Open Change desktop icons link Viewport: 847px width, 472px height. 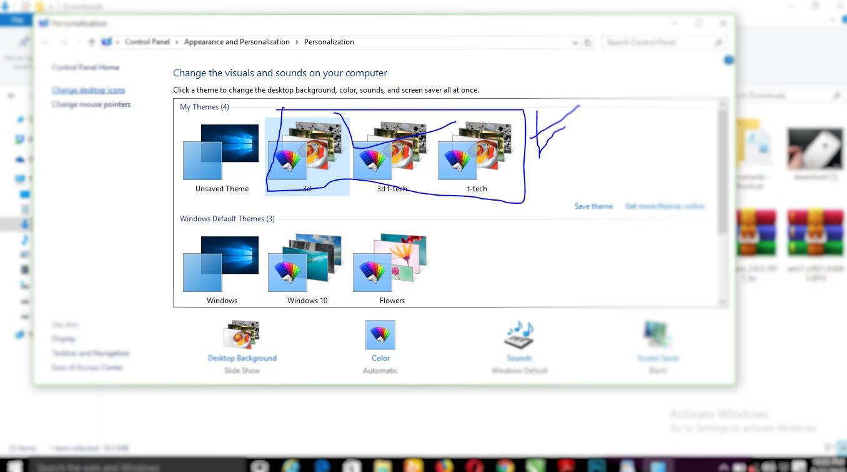(88, 90)
